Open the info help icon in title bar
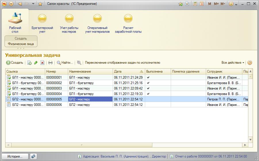 click(231, 4)
